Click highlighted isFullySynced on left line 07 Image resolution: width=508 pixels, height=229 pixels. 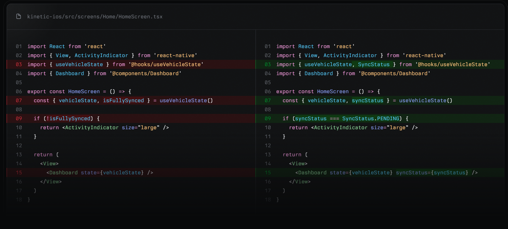click(x=123, y=100)
